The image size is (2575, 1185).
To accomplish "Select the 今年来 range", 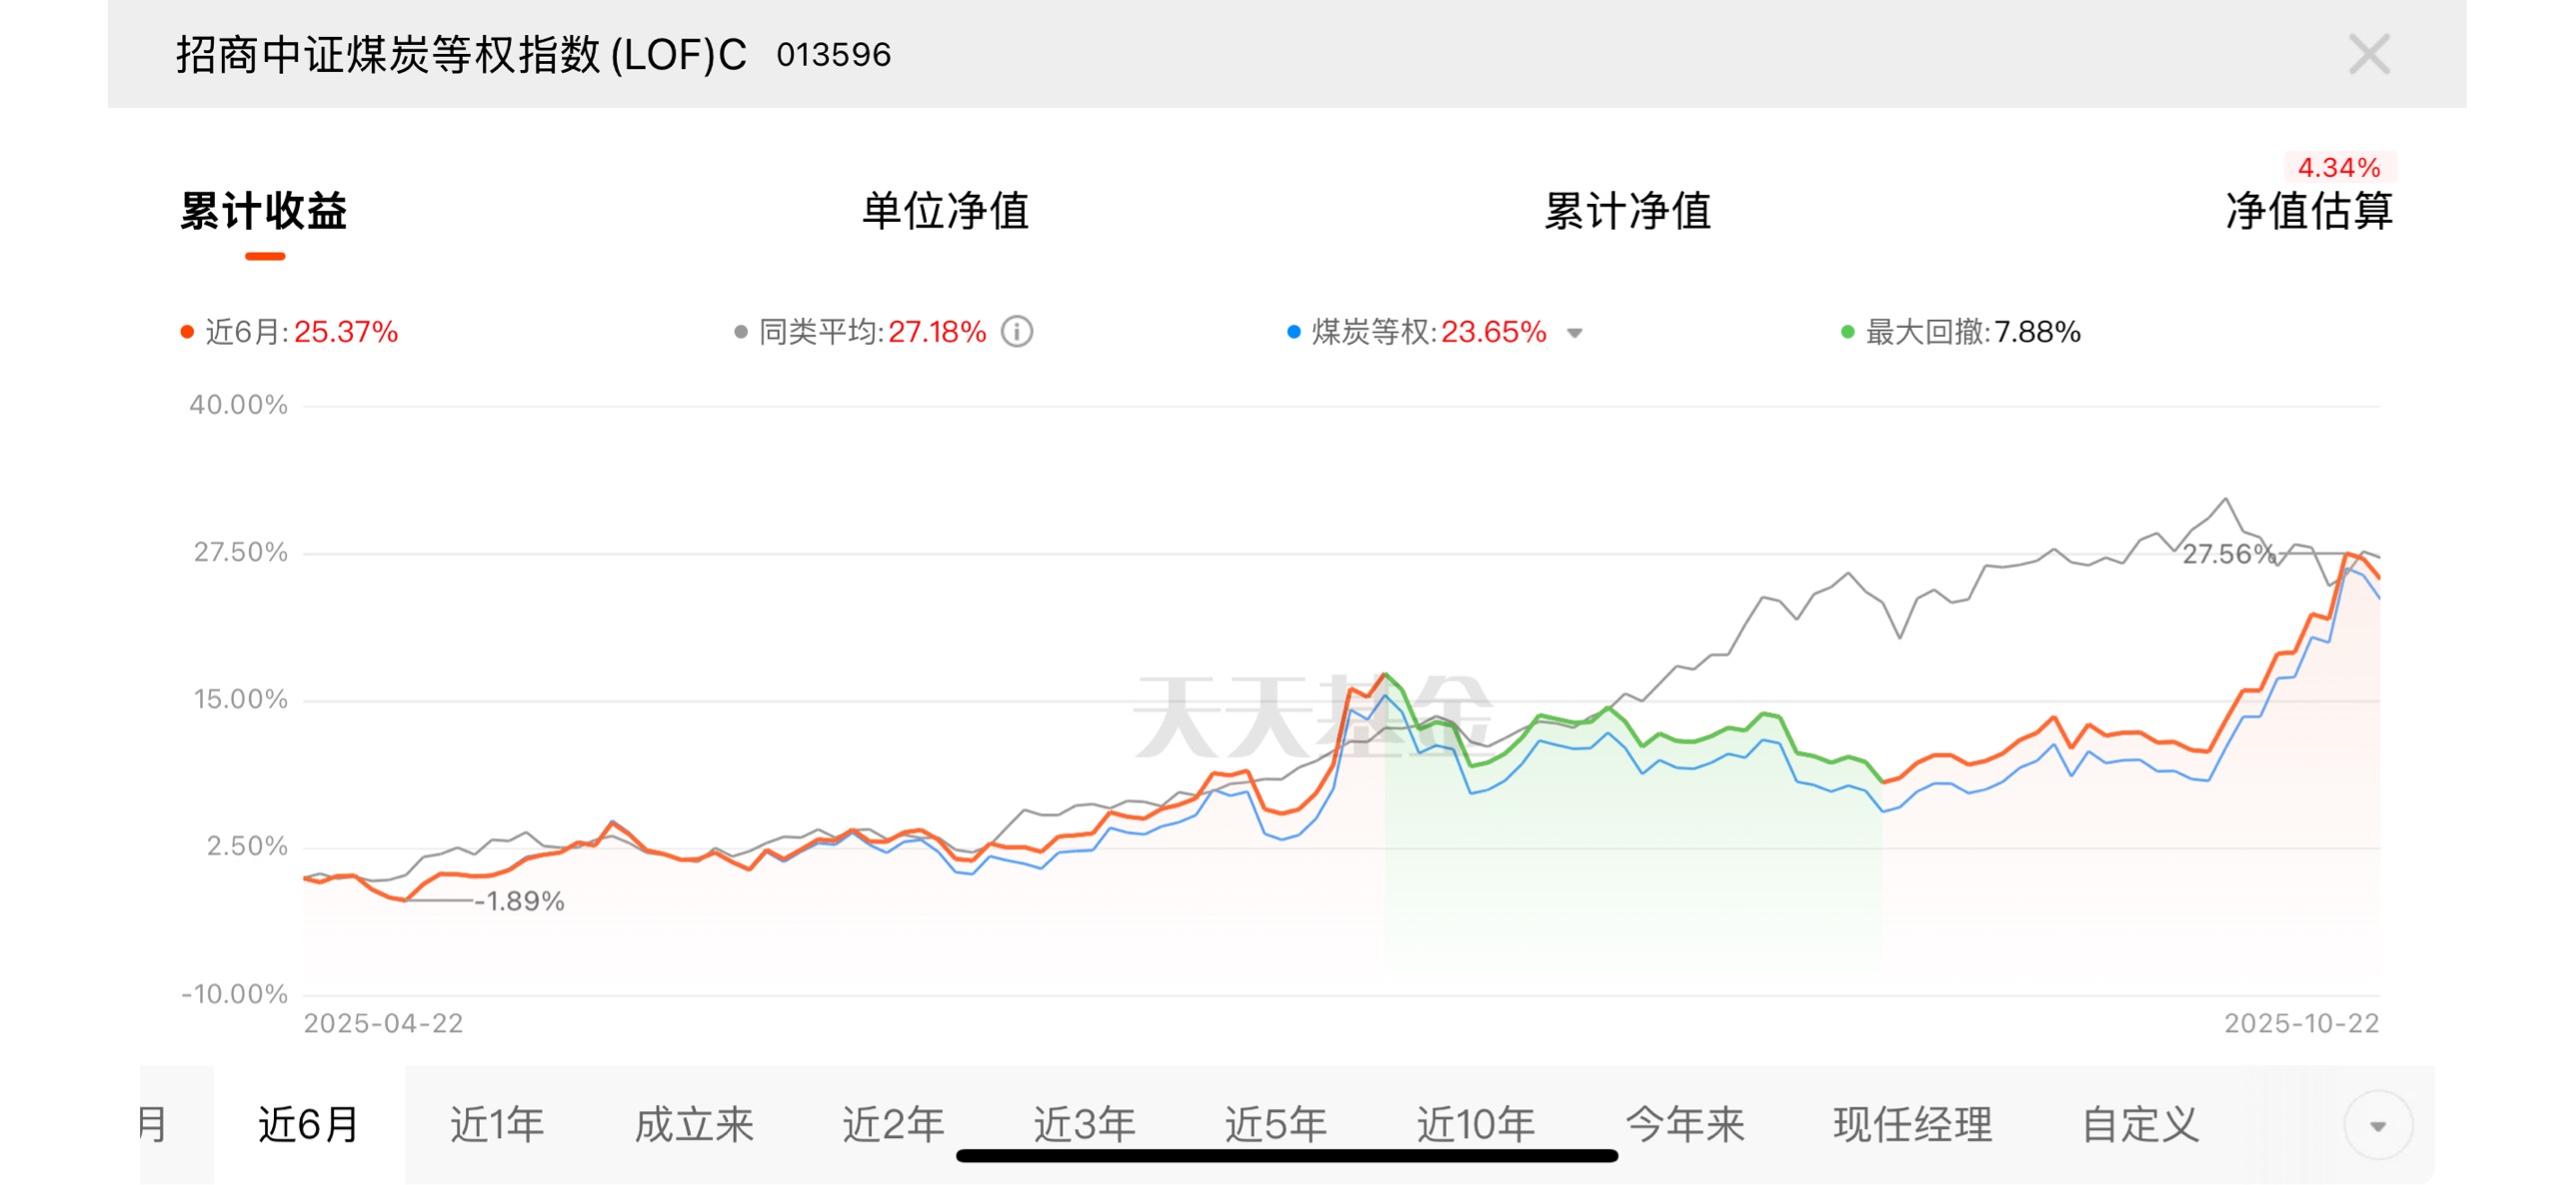I will pyautogui.click(x=1684, y=1125).
